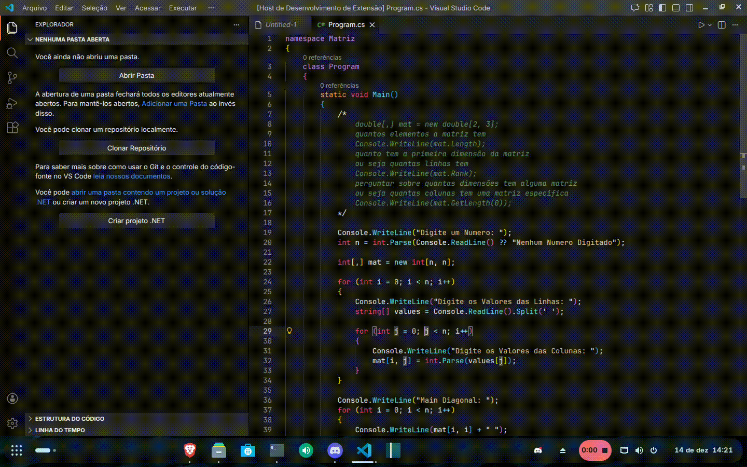
Task: Click the Abrir Pasta button
Action: click(x=137, y=75)
